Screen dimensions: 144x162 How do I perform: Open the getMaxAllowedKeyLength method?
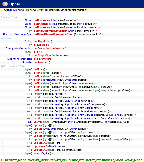click(51, 31)
